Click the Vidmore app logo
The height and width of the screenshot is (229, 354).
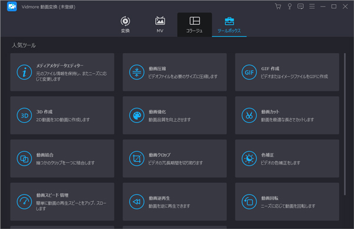[x=12, y=6]
